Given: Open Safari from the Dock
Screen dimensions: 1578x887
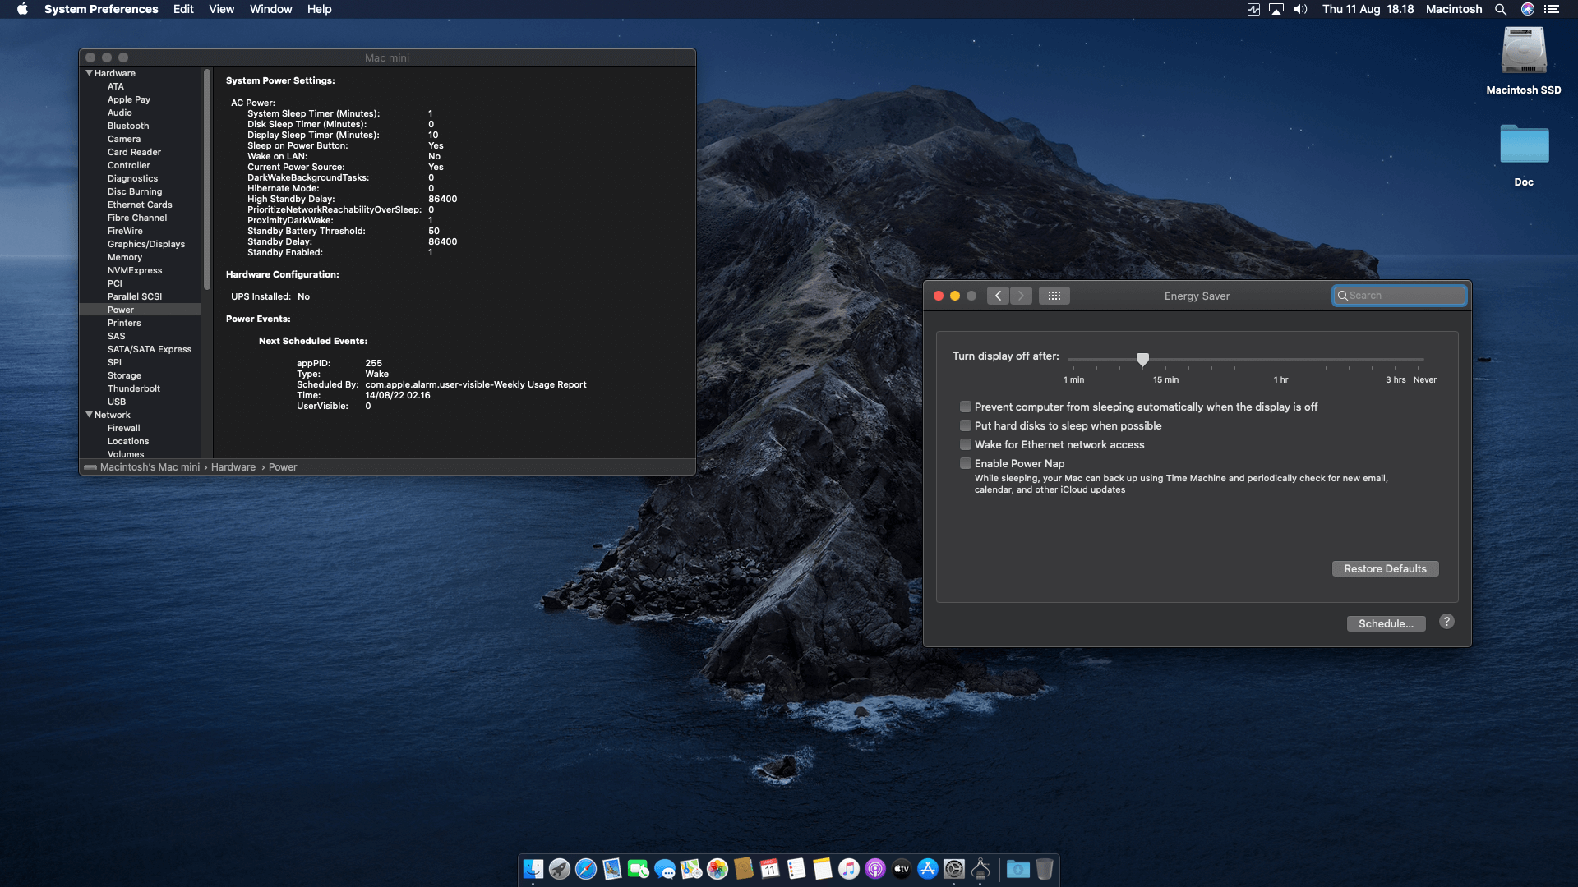Looking at the screenshot, I should [x=586, y=869].
